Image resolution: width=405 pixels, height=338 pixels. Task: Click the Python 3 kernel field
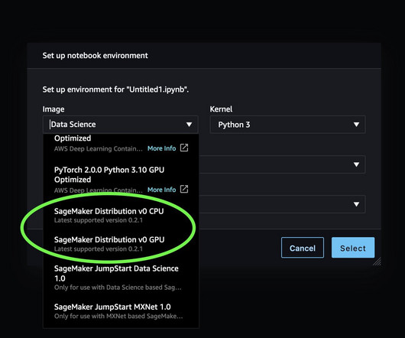(288, 125)
